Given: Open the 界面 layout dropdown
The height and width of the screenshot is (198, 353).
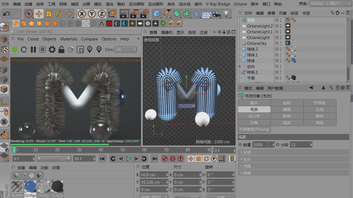Looking at the screenshot, I should pos(330,4).
